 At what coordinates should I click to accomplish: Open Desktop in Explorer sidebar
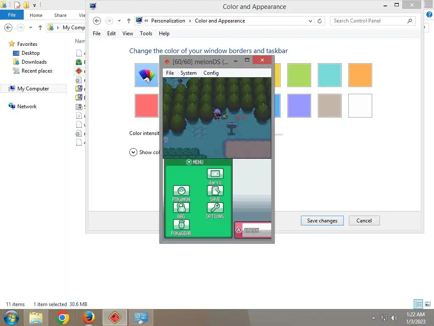coord(27,53)
